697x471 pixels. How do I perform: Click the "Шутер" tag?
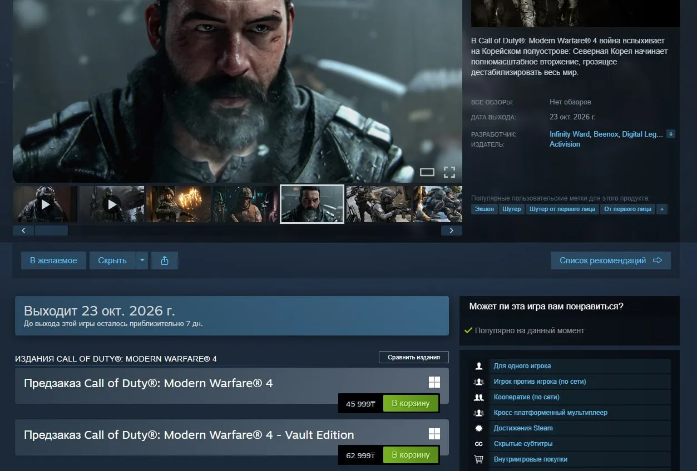tap(511, 209)
